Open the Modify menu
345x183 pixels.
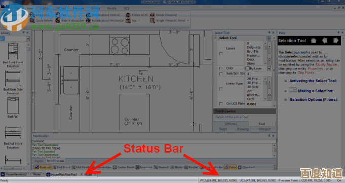pyautogui.click(x=112, y=9)
